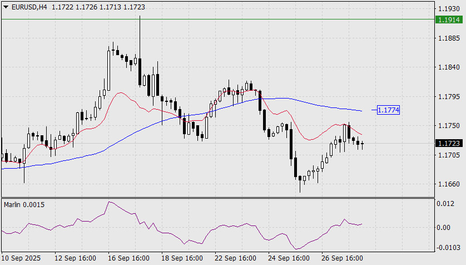Viewport: 466px width, 265px height.
Task: Click the horizontal green line at 1.1914
Action: 222,19
